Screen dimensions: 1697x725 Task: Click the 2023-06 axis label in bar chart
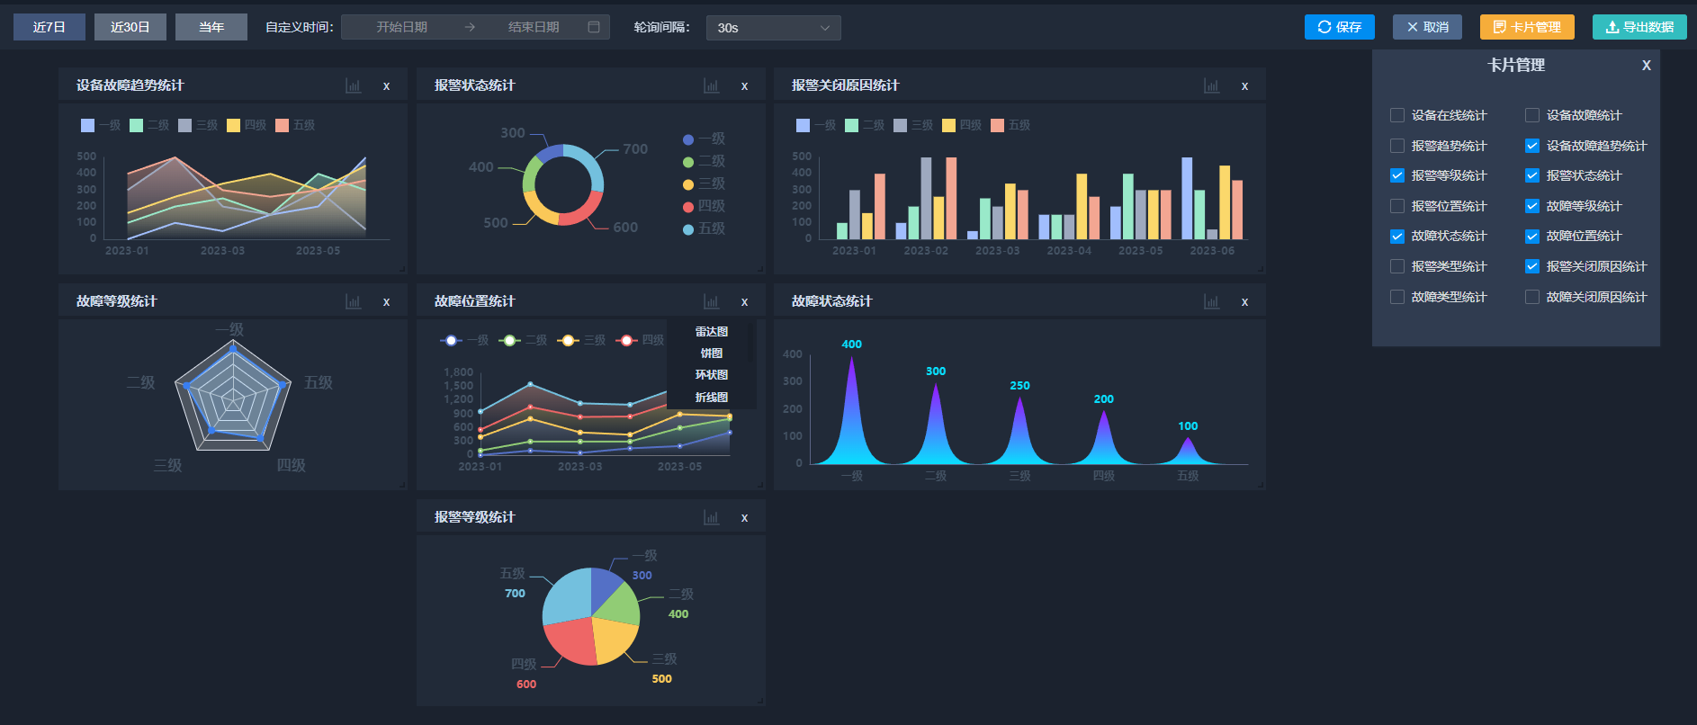pyautogui.click(x=1212, y=251)
